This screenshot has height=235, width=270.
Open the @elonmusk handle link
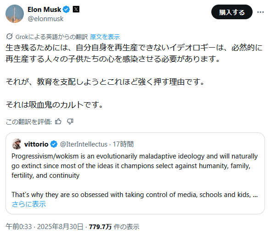(x=45, y=19)
